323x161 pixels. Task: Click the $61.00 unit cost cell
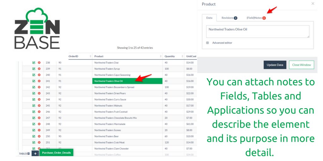tap(191, 124)
